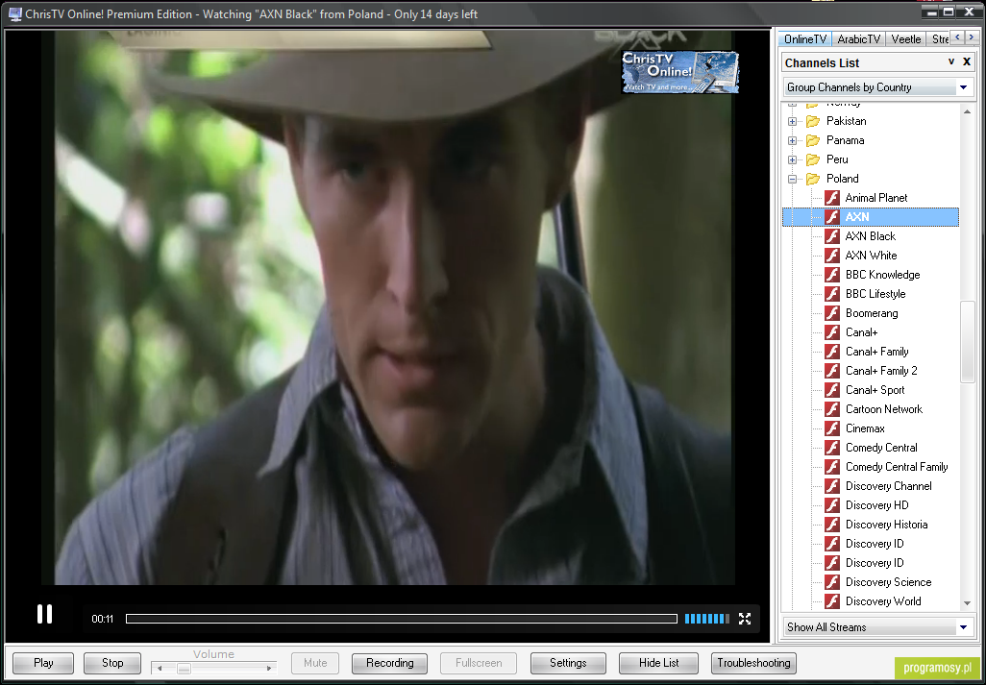The width and height of the screenshot is (986, 685).
Task: Switch to the ArabicTV tab
Action: pos(859,39)
